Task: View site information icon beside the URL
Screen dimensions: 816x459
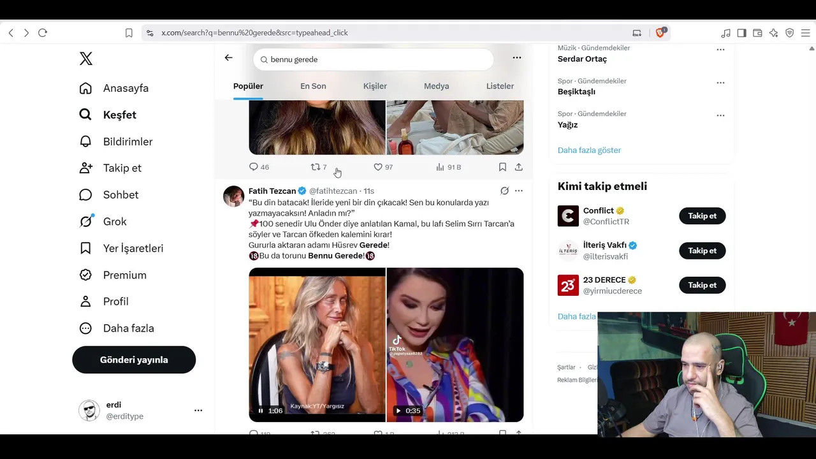Action: (x=149, y=33)
